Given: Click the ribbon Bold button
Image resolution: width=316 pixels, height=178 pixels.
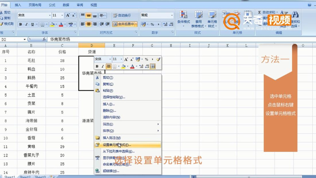Looking at the screenshot, I should pyautogui.click(x=21, y=25).
